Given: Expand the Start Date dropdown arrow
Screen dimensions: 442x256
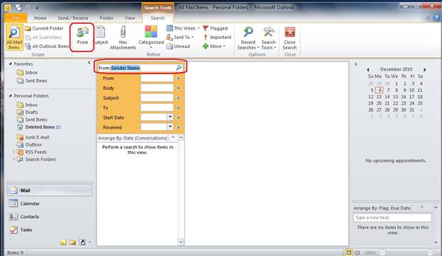Looking at the screenshot, I should [x=170, y=117].
